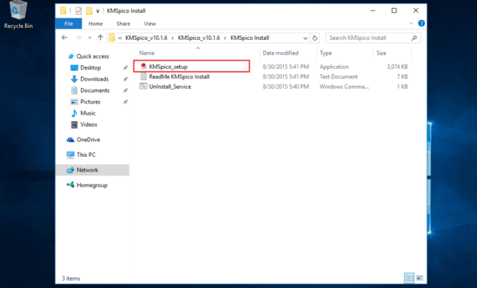Go up one folder level
477x288 pixels.
coord(101,38)
